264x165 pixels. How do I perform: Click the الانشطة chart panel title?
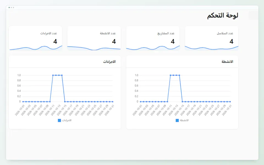tap(227, 62)
